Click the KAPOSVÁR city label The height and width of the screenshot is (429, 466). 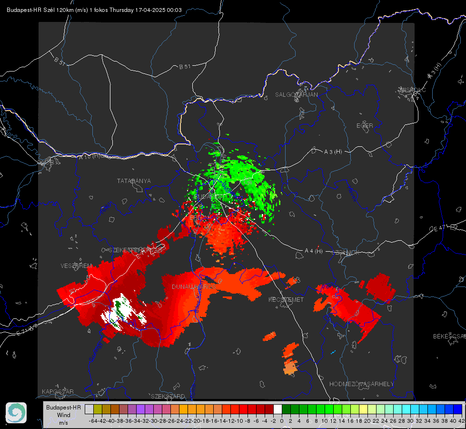(58, 391)
